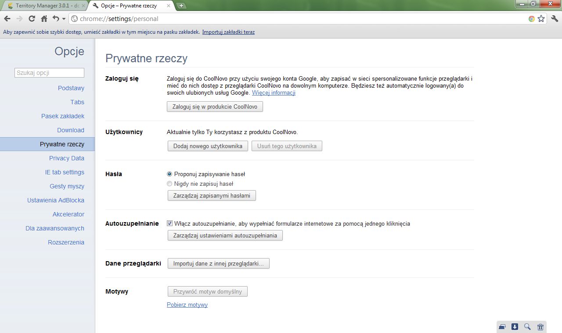Viewport: 562px width, 333px height.
Task: Click the undo closed tab arrow icon
Action: click(56, 19)
